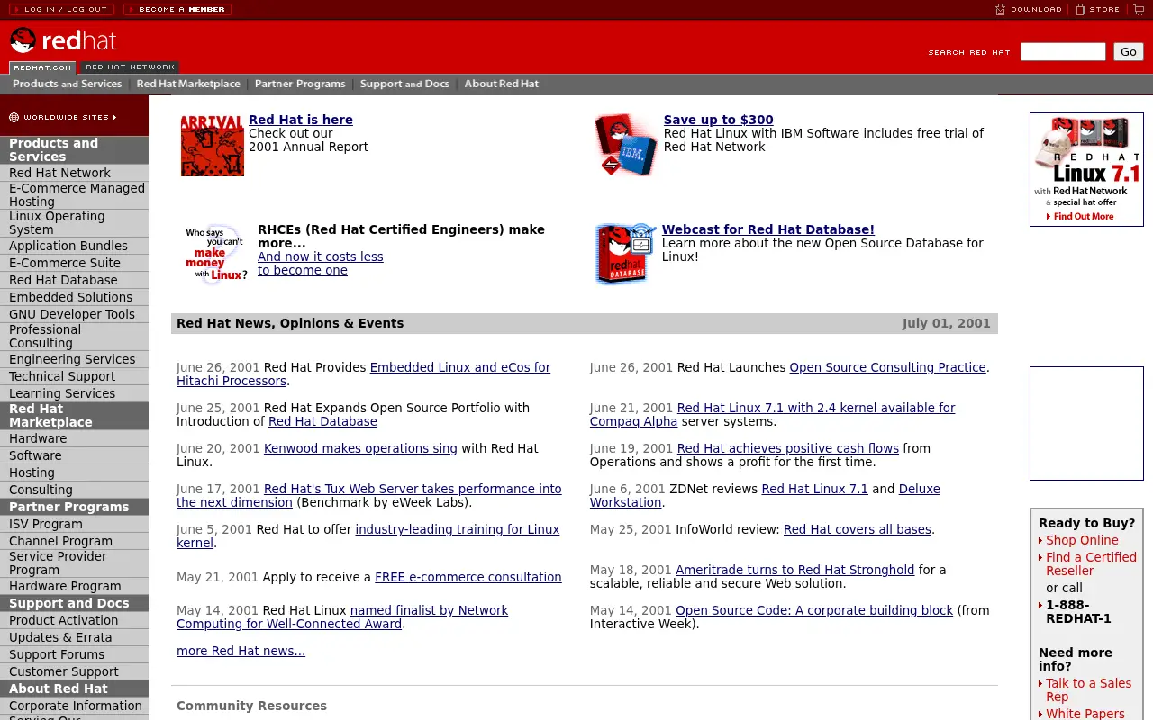Click the "more Red Hat news..." link
Screen dimensions: 1153x720
(241, 651)
